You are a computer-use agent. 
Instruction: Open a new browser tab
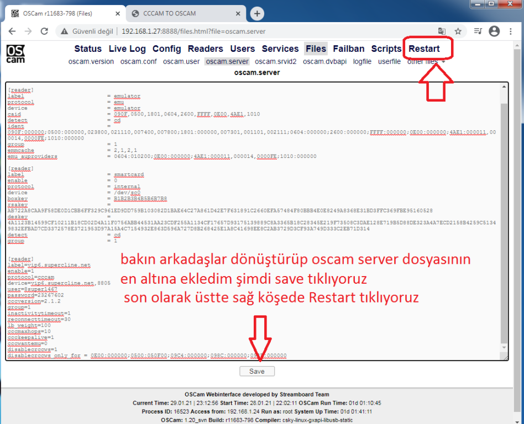coord(257,13)
